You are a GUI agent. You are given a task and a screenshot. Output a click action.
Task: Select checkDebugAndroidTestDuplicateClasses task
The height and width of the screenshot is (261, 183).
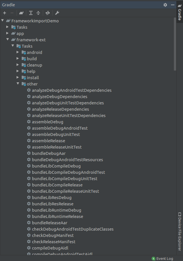pos(73,229)
